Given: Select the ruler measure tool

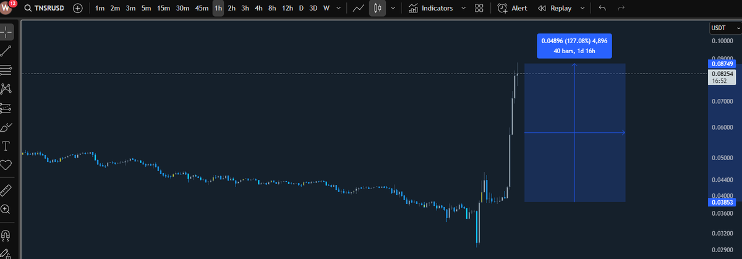Looking at the screenshot, I should tap(6, 190).
